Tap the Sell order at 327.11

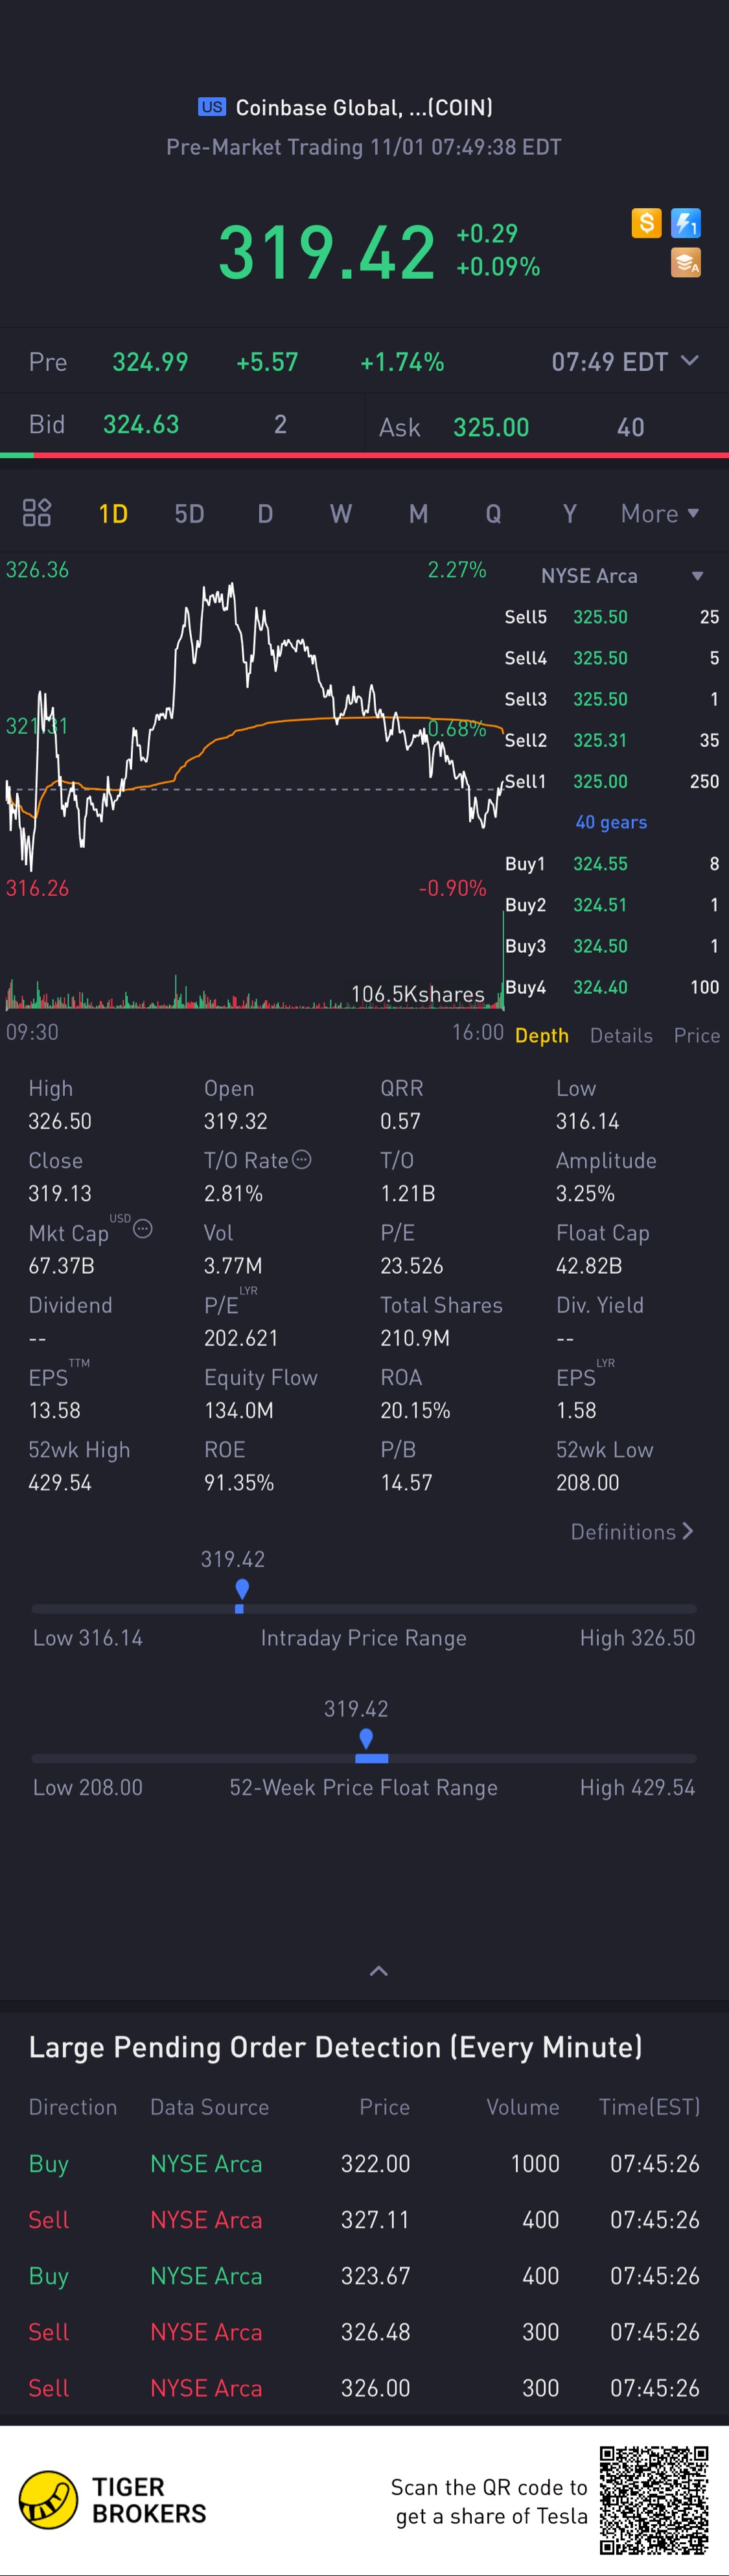click(x=364, y=2219)
